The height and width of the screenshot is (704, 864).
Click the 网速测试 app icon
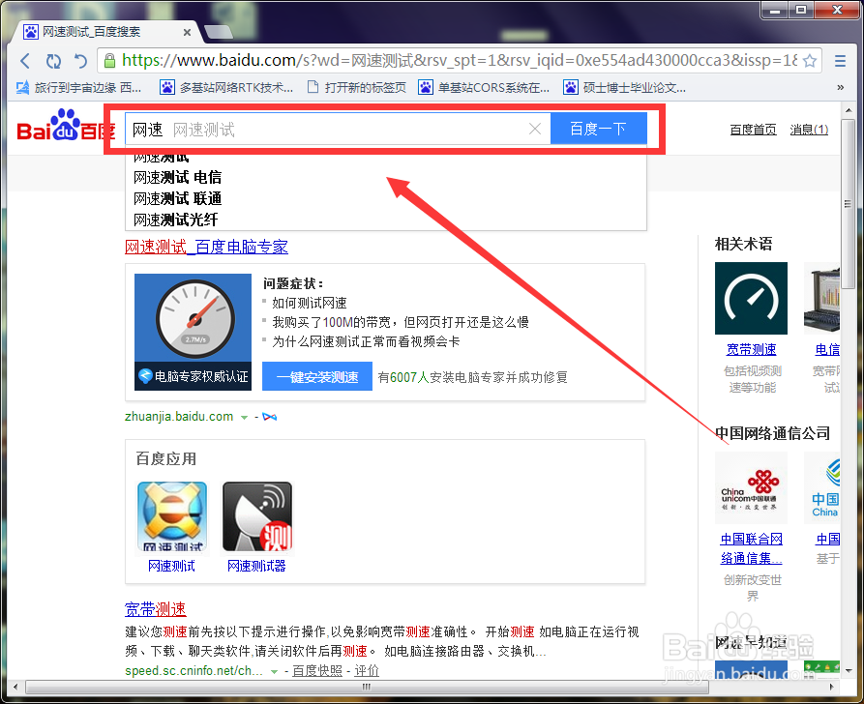(x=172, y=516)
